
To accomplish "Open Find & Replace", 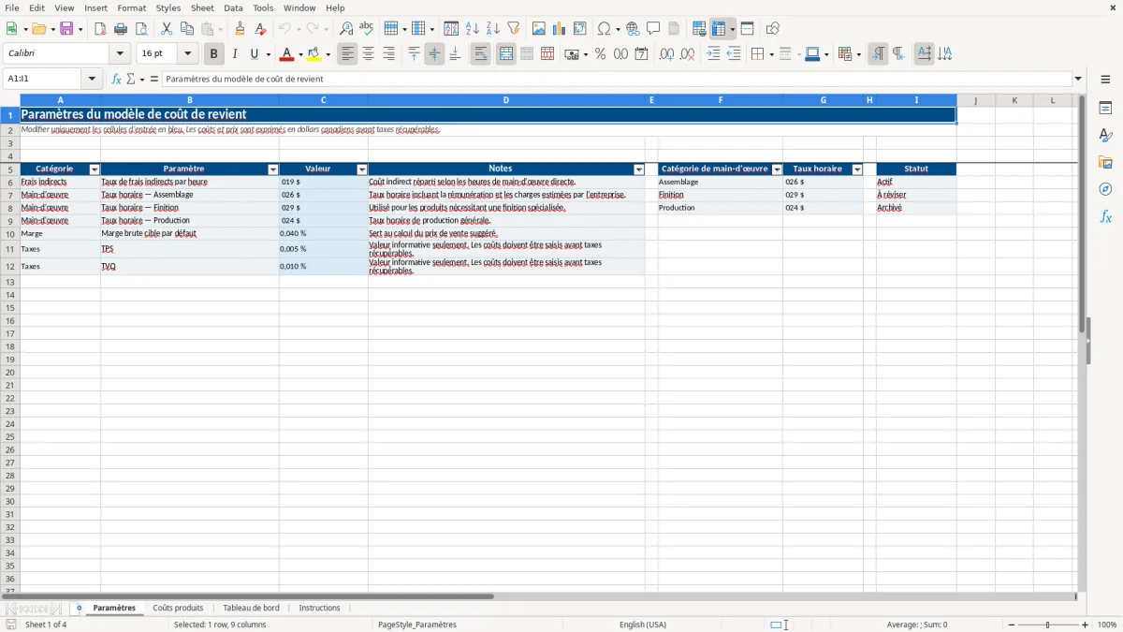I will [346, 29].
